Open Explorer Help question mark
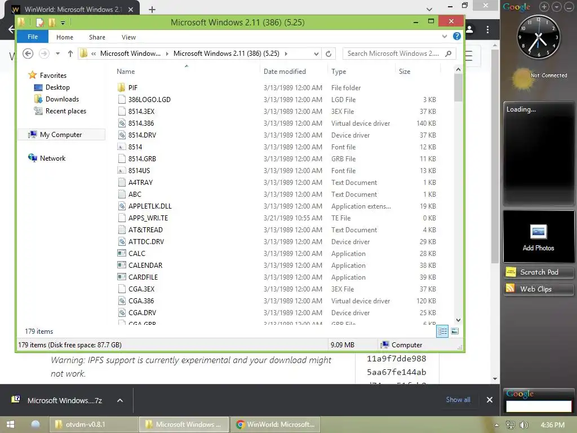The height and width of the screenshot is (433, 577). coord(456,36)
